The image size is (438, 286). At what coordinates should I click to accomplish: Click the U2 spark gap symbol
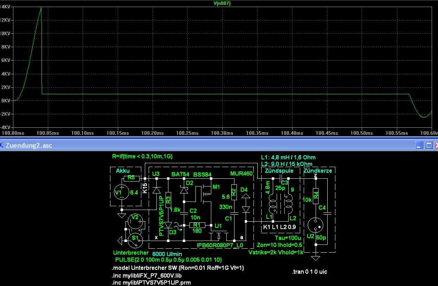pyautogui.click(x=316, y=225)
